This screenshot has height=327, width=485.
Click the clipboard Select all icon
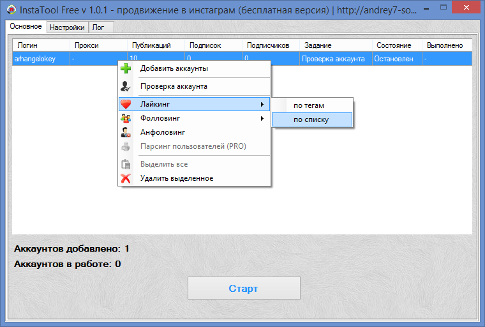pos(126,164)
